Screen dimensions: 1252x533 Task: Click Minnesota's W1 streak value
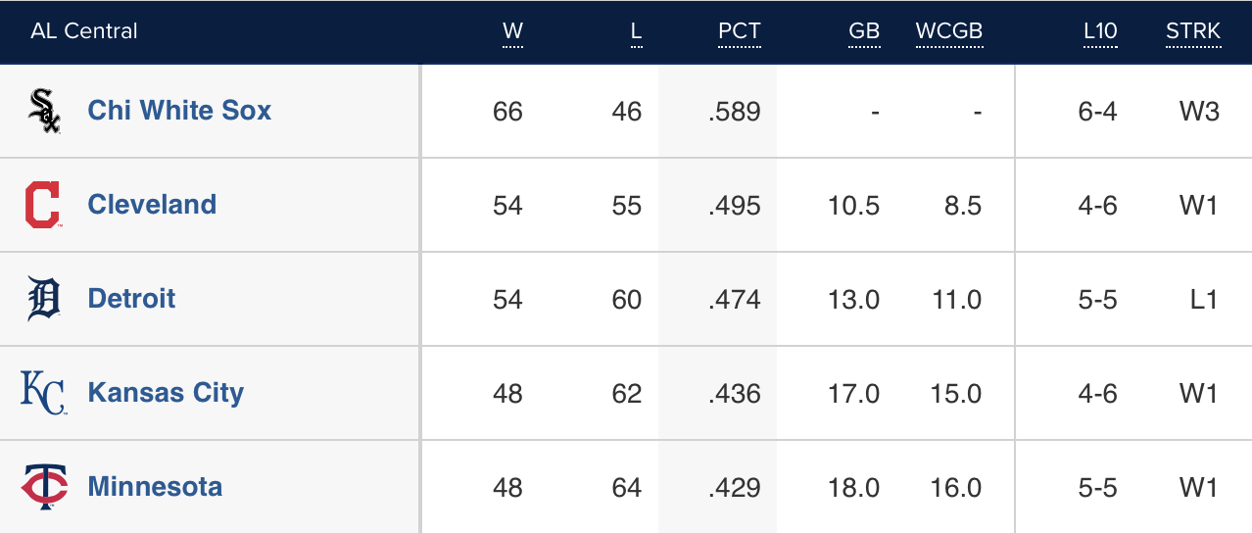(1198, 488)
